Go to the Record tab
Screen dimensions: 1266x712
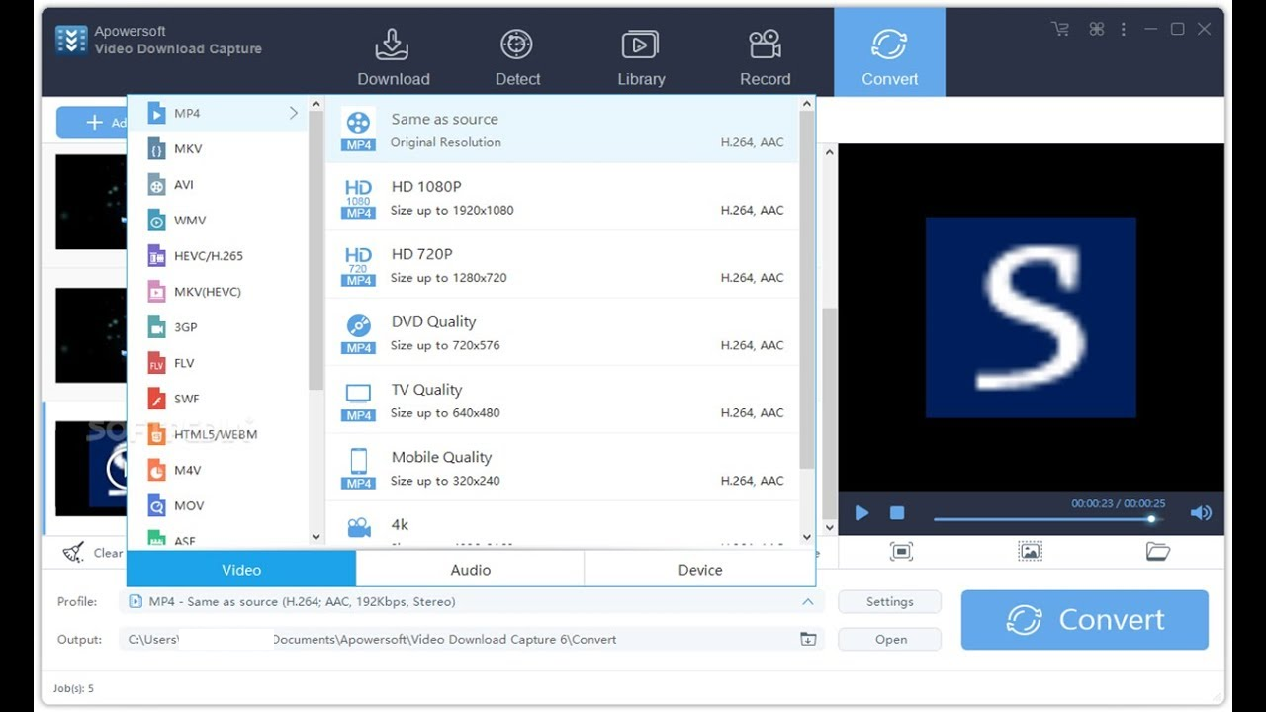[x=765, y=58]
